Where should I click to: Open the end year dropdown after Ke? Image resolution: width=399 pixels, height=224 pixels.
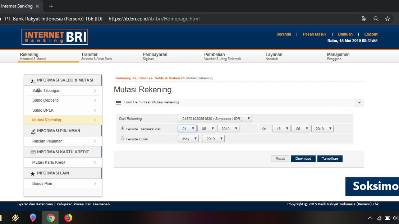coord(322,129)
